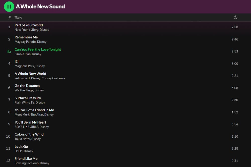Open artist New Found Glory
Image resolution: width=251 pixels, height=167 pixels.
[26, 30]
